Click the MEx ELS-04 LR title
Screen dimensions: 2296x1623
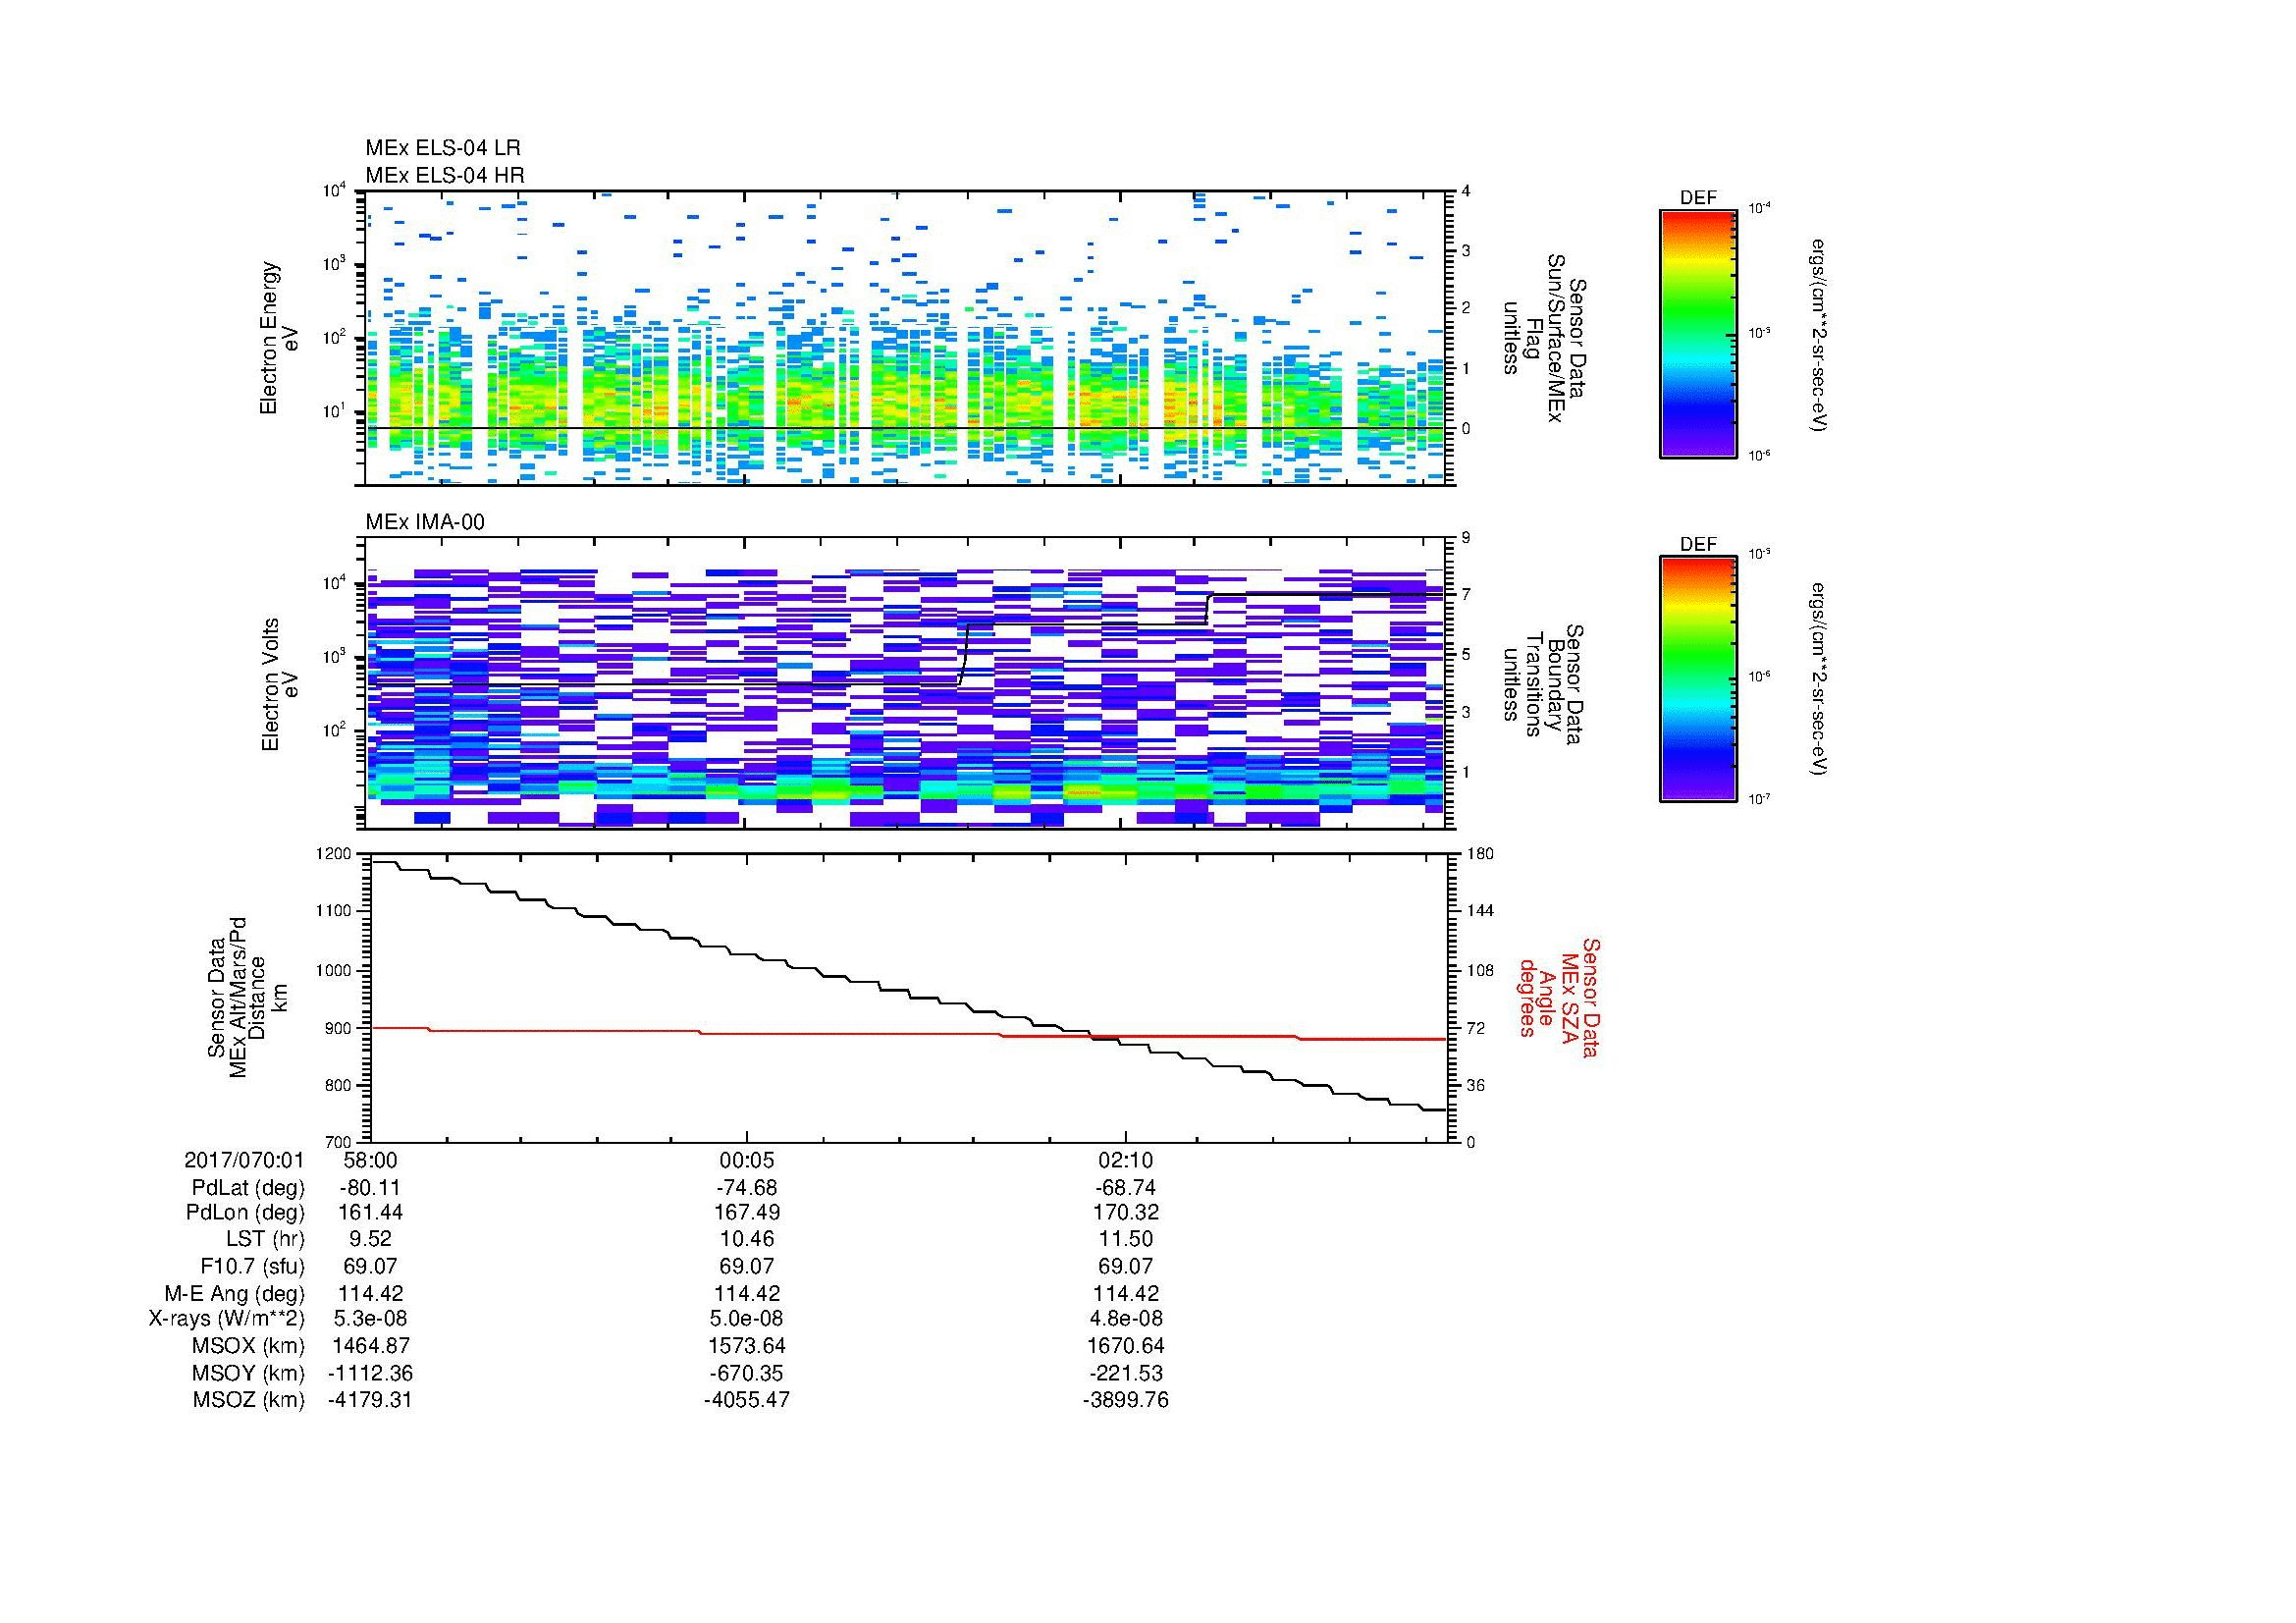(443, 148)
